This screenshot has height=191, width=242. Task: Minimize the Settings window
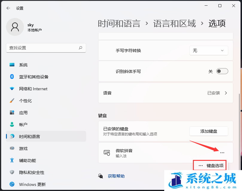(206, 6)
